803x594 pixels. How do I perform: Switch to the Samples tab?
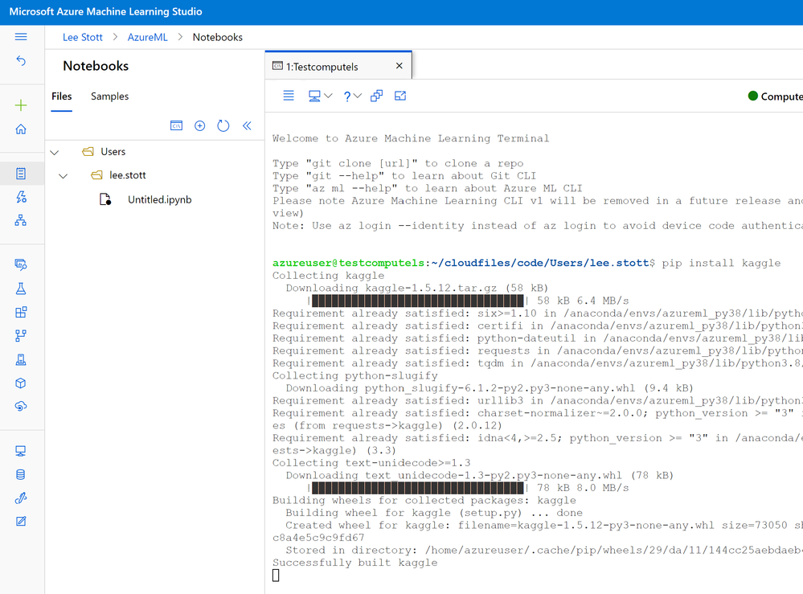pyautogui.click(x=109, y=96)
